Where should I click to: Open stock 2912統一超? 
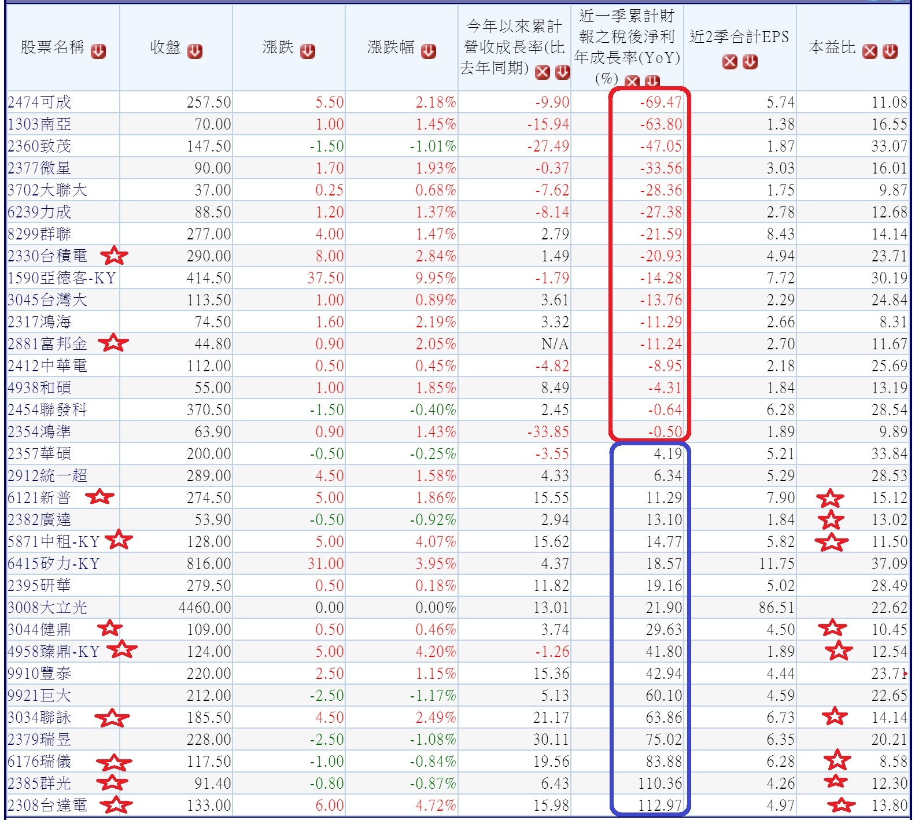(47, 476)
